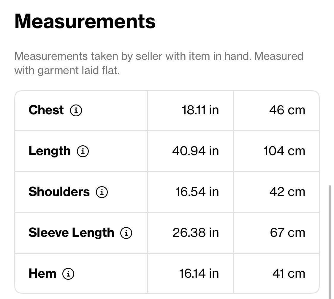Open the Shoulders info icon
334x299 pixels.
click(102, 192)
